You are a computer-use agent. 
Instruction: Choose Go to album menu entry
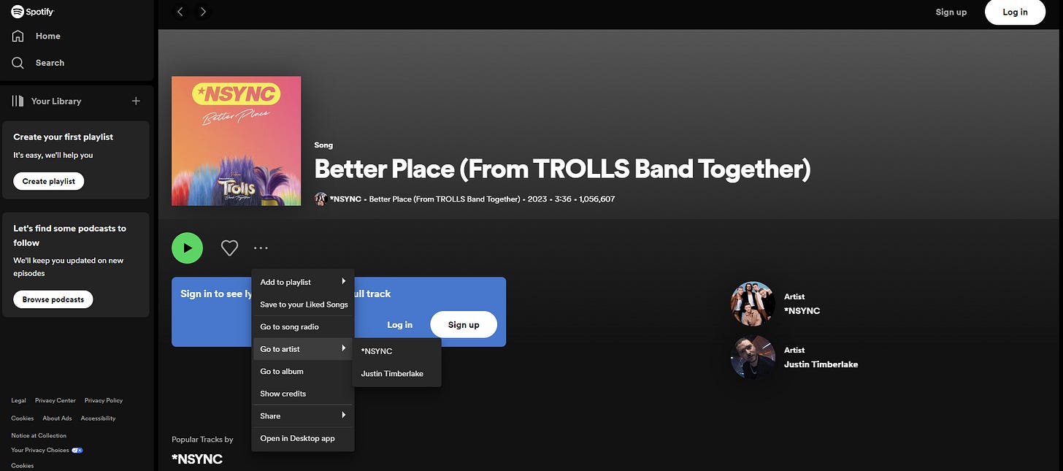click(x=303, y=371)
